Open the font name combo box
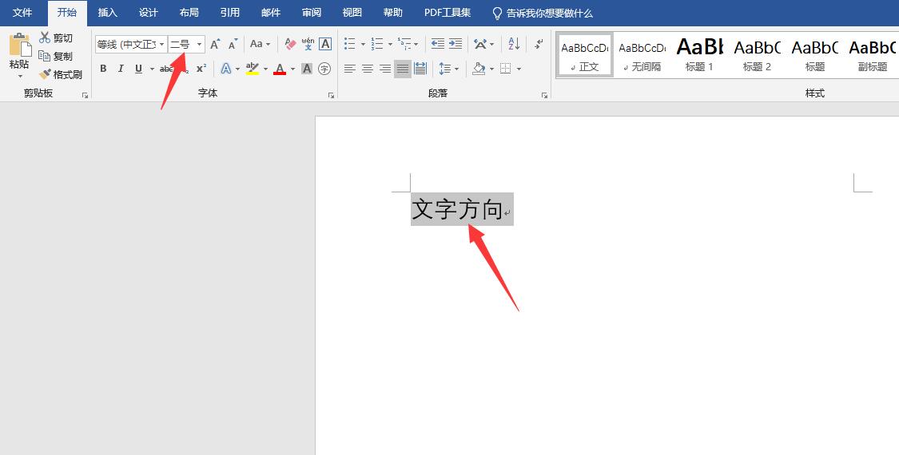The width and height of the screenshot is (899, 455). (131, 44)
